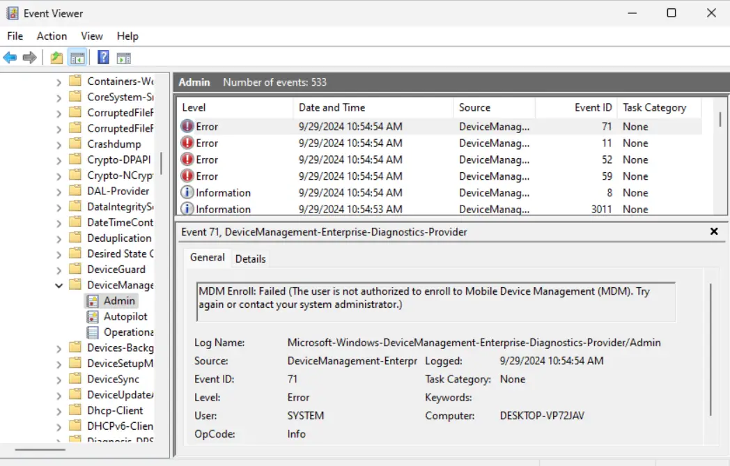730x466 pixels.
Task: Open the Action menu
Action: [x=52, y=36]
